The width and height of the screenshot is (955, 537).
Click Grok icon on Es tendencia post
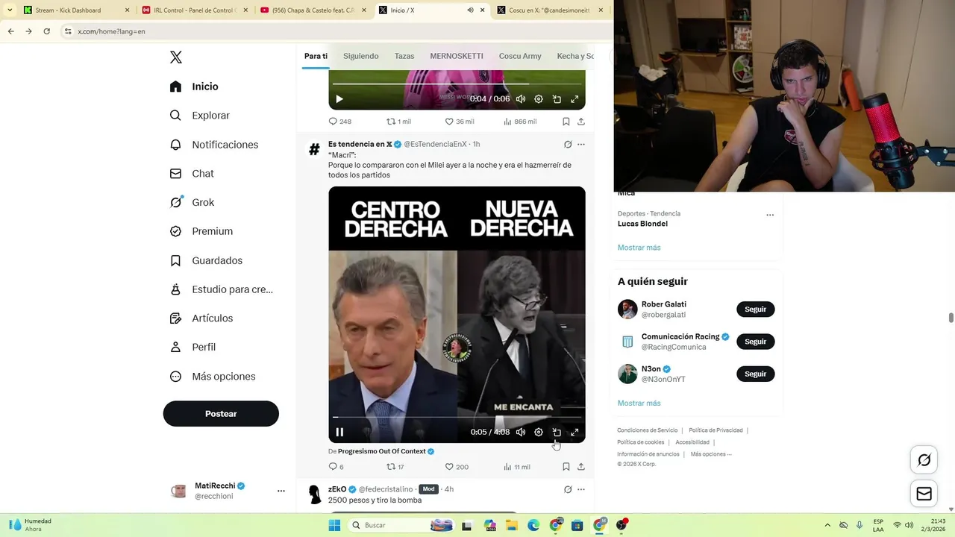(568, 145)
